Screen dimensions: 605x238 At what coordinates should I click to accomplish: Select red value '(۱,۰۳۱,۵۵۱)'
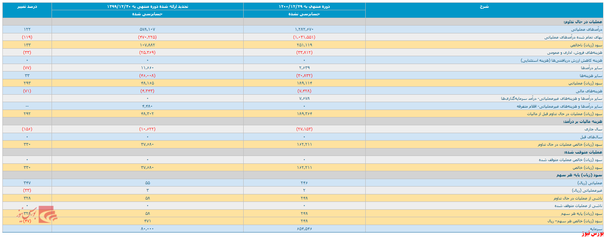click(304, 37)
